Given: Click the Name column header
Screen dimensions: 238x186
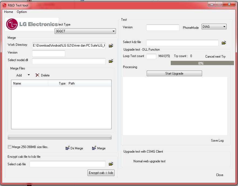Looking at the screenshot, I should click(30, 83).
